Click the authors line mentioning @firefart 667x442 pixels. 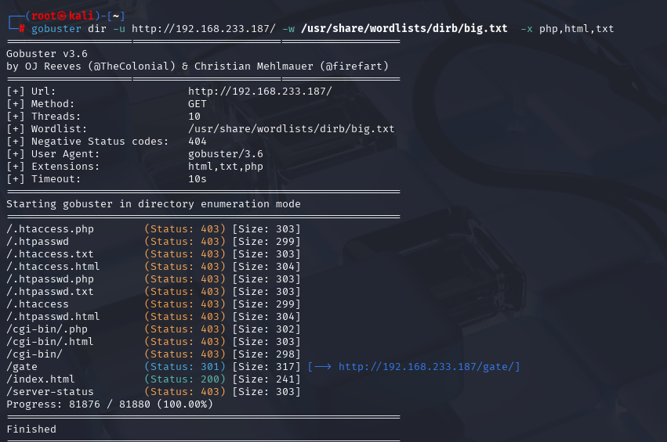tap(198, 66)
